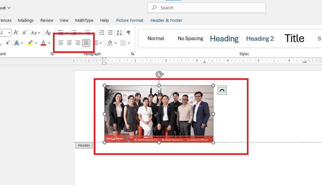Open the Help tab
322x185 pixels.
coord(104,20)
